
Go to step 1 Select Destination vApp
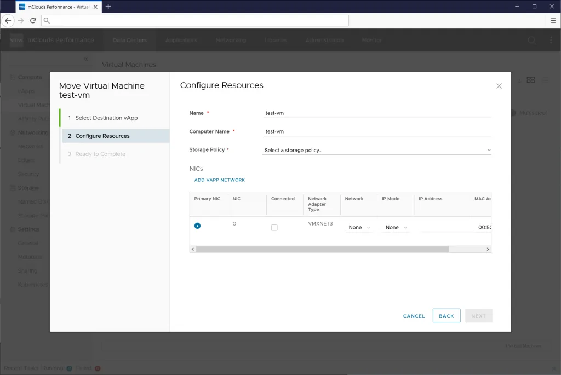click(x=106, y=118)
